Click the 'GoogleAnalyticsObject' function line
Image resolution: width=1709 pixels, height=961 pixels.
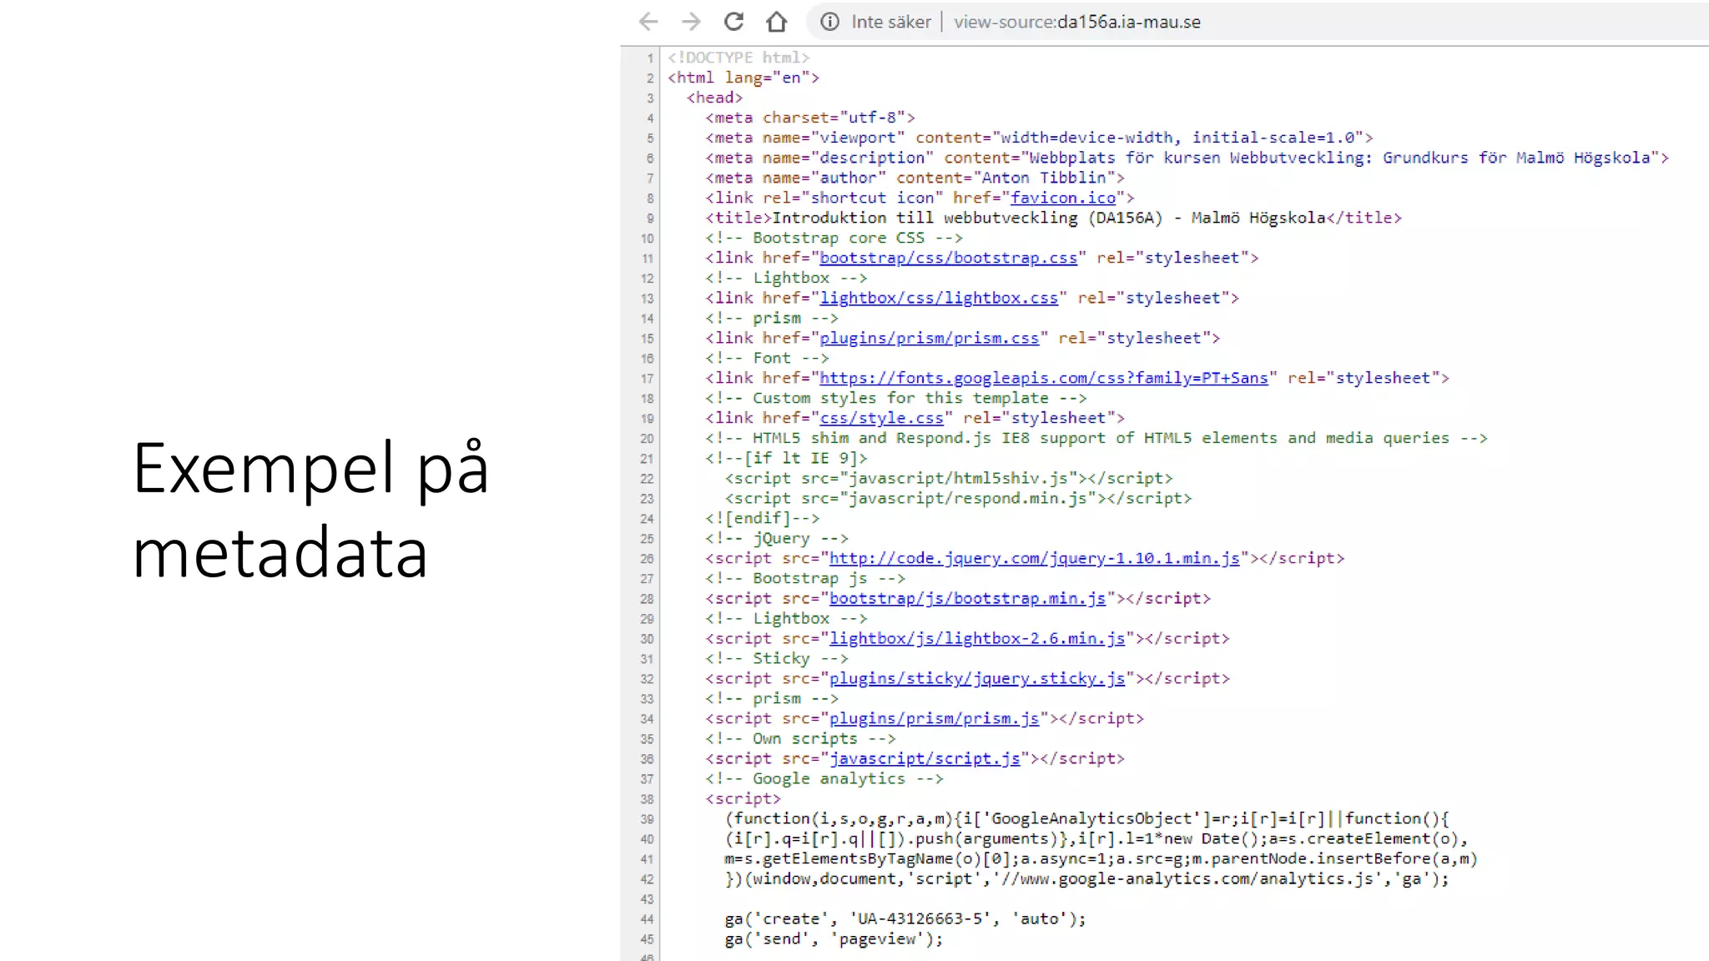tap(1086, 818)
